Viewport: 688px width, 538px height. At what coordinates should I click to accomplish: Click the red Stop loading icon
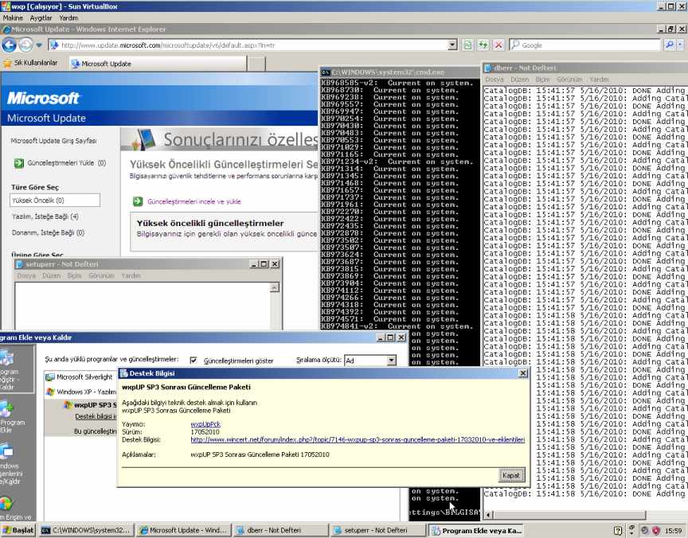coord(498,45)
